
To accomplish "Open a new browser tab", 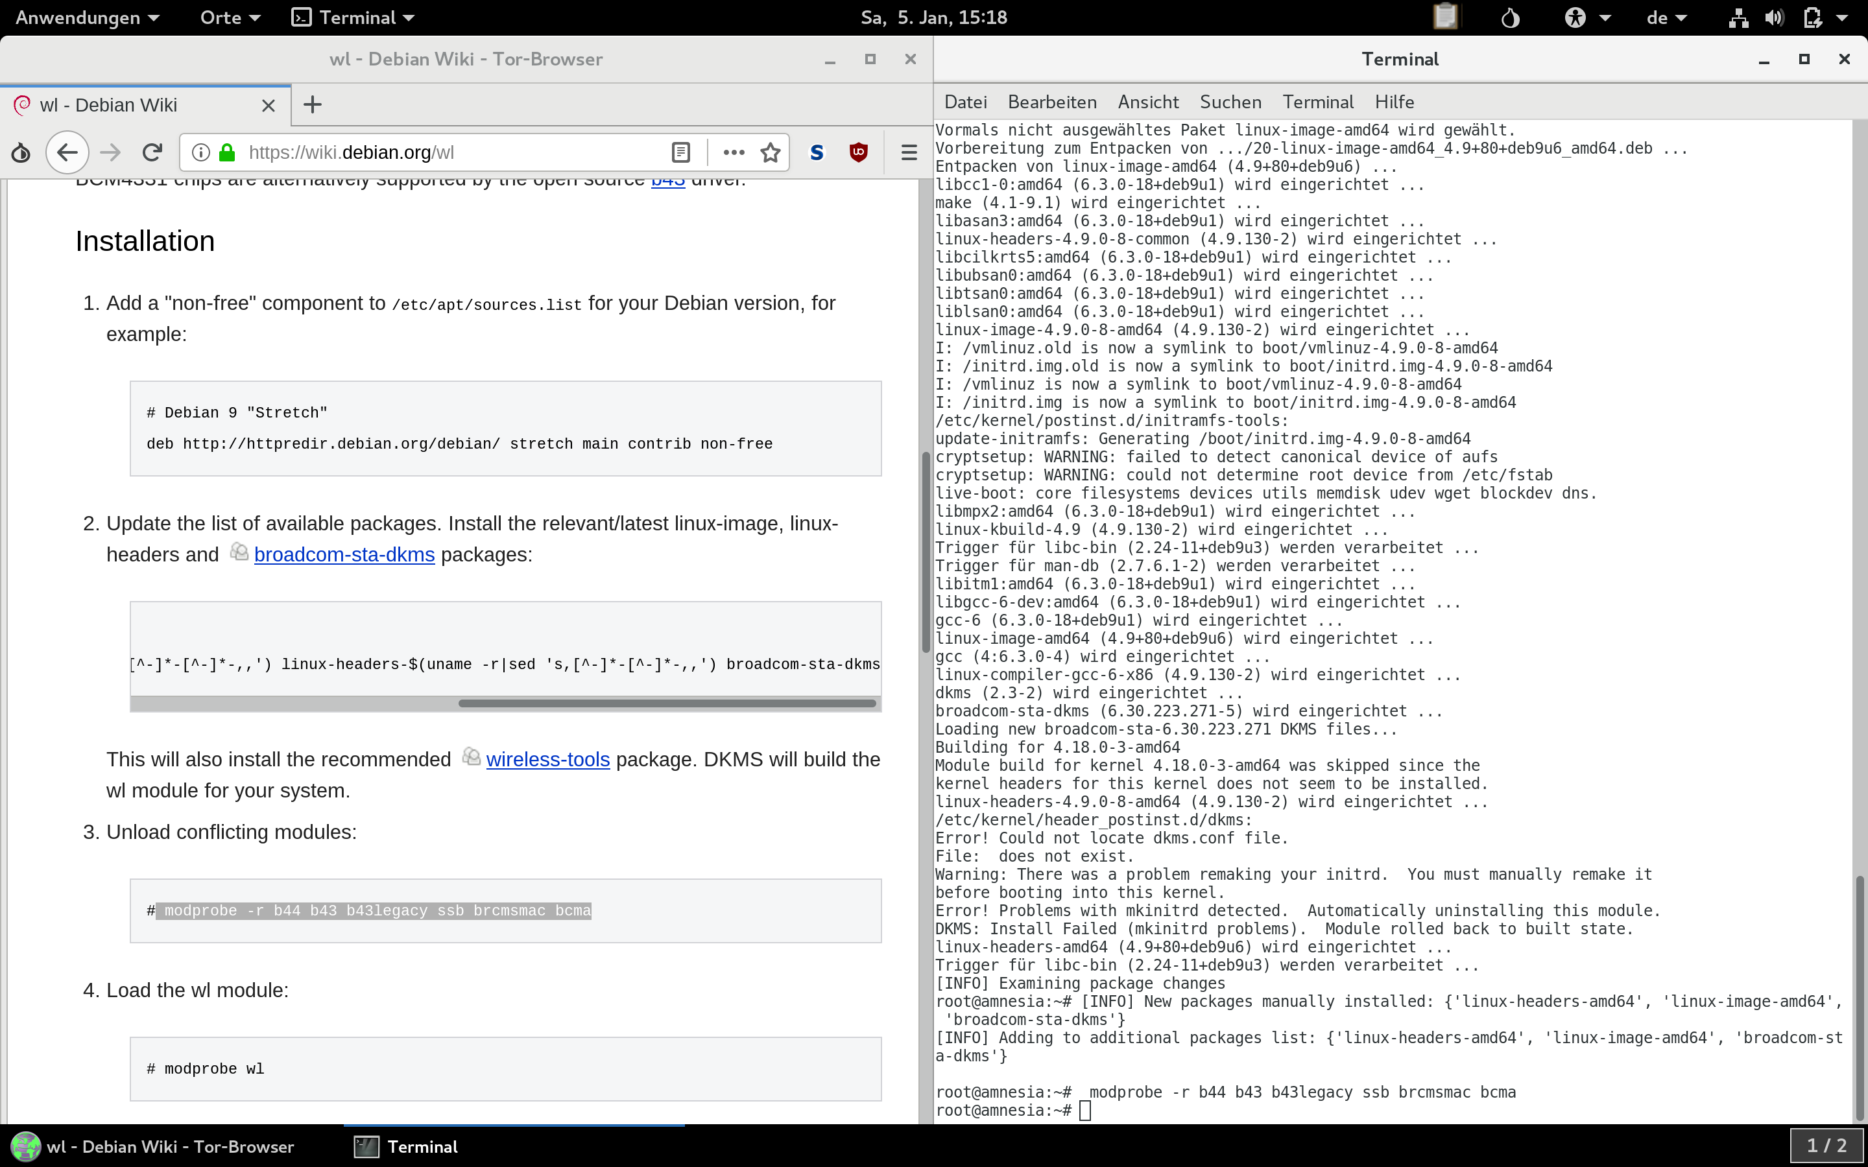I will [x=313, y=105].
